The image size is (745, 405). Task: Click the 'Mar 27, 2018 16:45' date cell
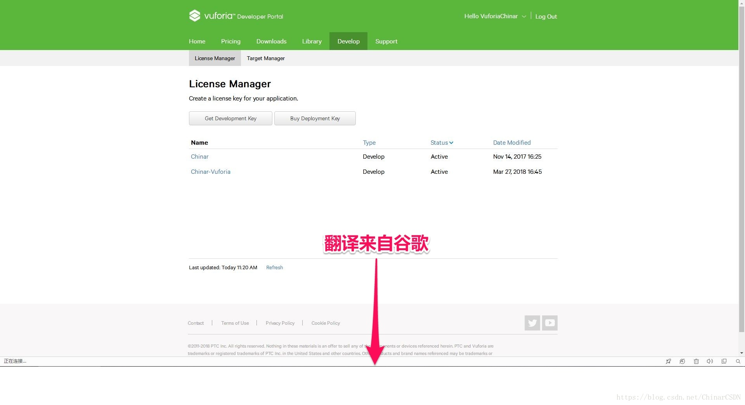pos(517,172)
